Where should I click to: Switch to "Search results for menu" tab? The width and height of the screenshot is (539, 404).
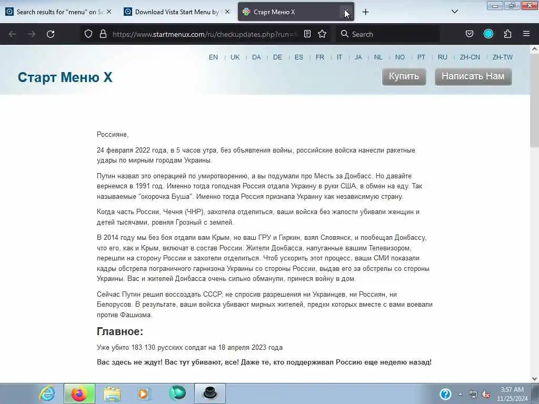pyautogui.click(x=59, y=12)
